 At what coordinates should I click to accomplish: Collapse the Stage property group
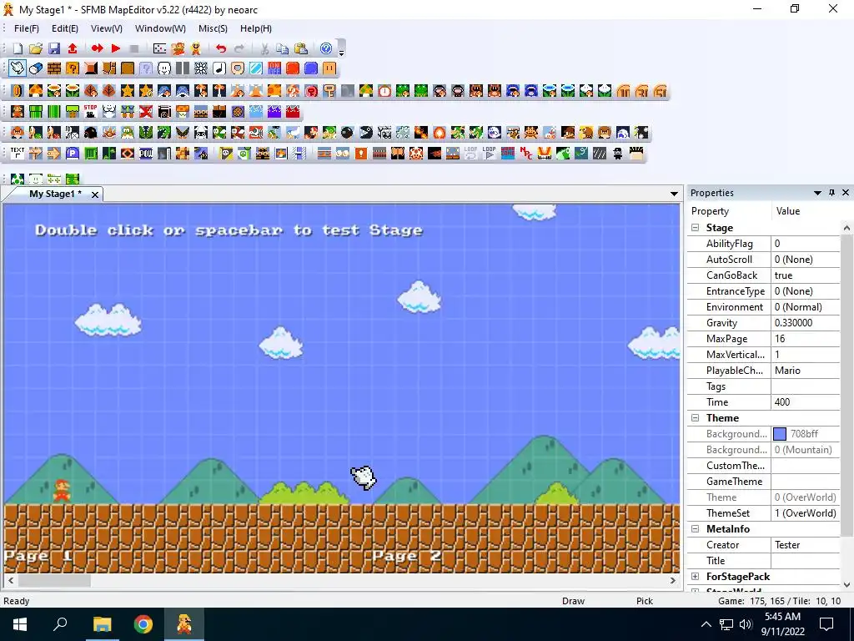pos(696,228)
